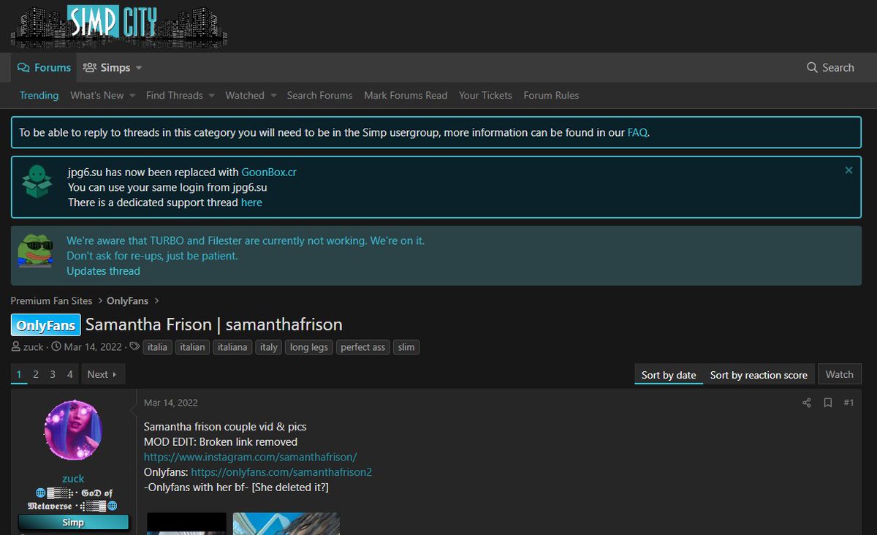This screenshot has width=877, height=535.
Task: Click the Mar 14, 2022 thread date
Action: [93, 347]
